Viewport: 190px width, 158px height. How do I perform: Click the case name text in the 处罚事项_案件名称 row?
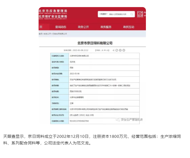(x=99, y=109)
